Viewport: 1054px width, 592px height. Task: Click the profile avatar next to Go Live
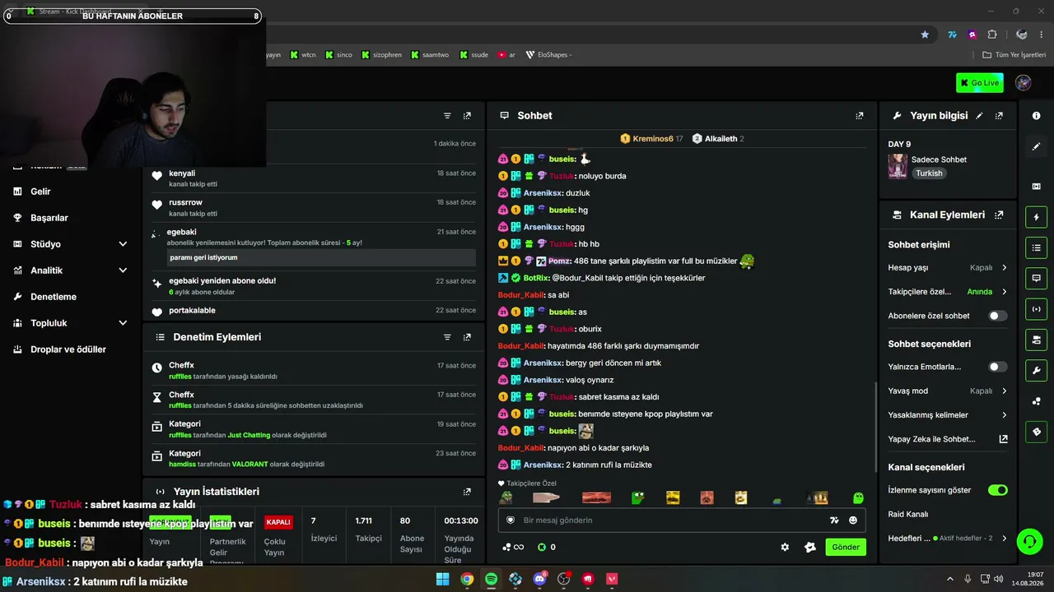pos(1024,82)
